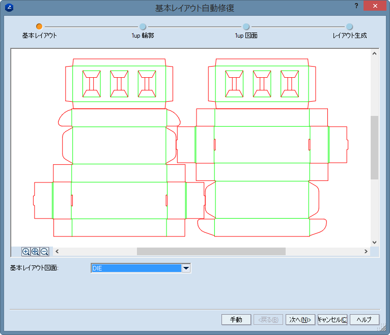The width and height of the screenshot is (390, 335).
Task: Close the 基本レイアウト自動修復 dialog
Action: click(x=375, y=6)
